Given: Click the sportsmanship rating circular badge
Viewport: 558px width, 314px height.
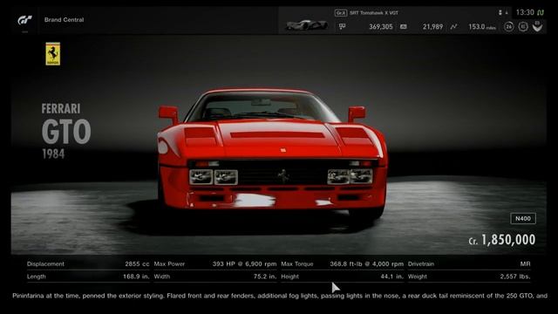Looking at the screenshot, I should (523, 27).
